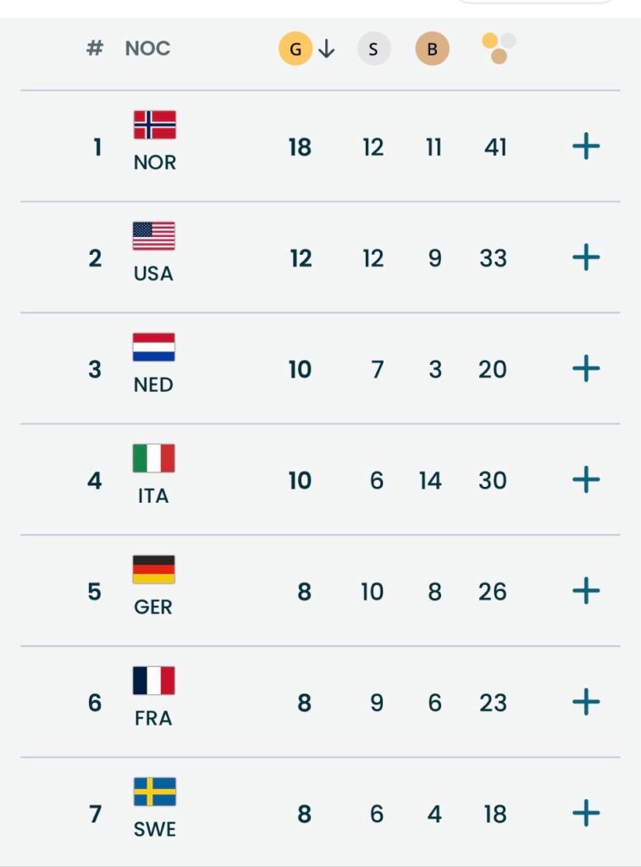Screen dimensions: 641x867
Task: Sort table by gold medal column
Action: (x=296, y=49)
